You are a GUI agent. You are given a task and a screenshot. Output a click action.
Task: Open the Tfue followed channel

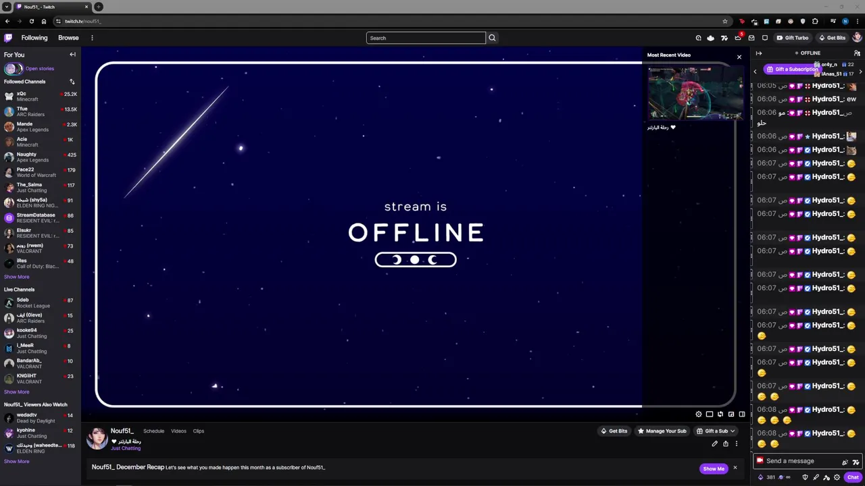click(x=41, y=111)
